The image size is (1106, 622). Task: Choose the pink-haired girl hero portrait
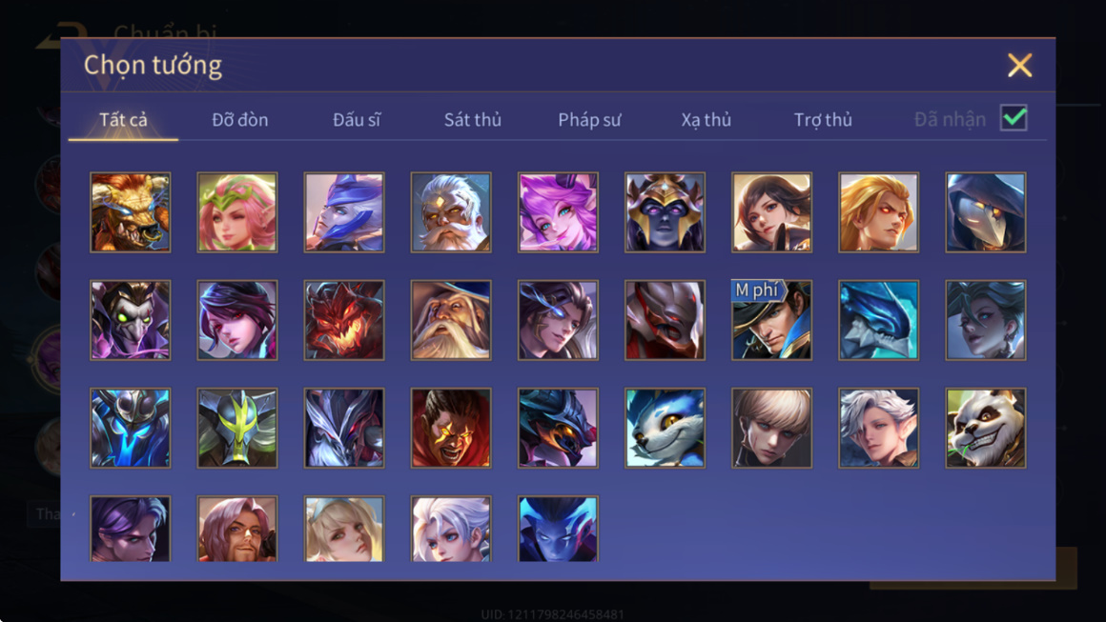pos(237,212)
